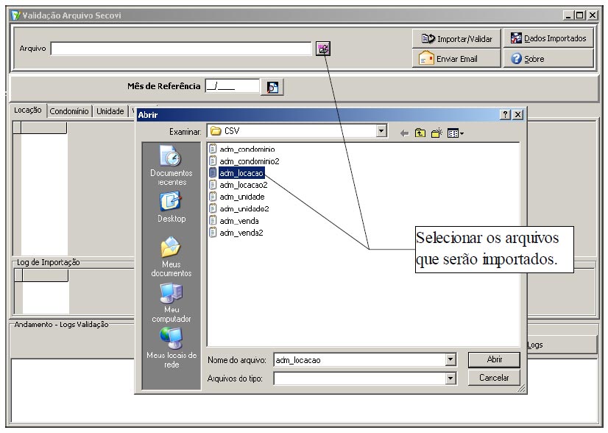The width and height of the screenshot is (608, 433).
Task: Open Meu computador location
Action: [171, 303]
